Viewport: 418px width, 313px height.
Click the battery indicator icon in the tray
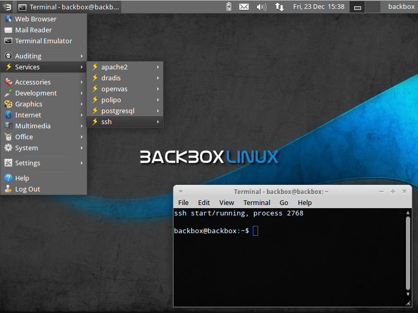(228, 7)
